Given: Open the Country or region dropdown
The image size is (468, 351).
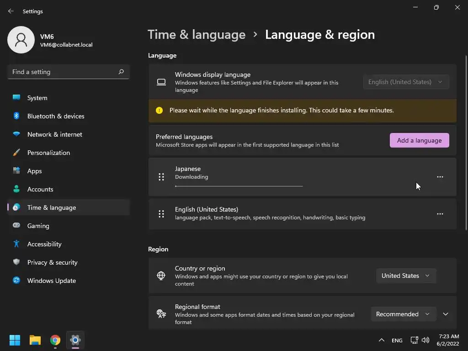Looking at the screenshot, I should (x=405, y=276).
